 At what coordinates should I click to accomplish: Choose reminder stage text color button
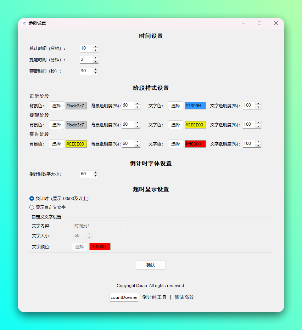click(175, 125)
